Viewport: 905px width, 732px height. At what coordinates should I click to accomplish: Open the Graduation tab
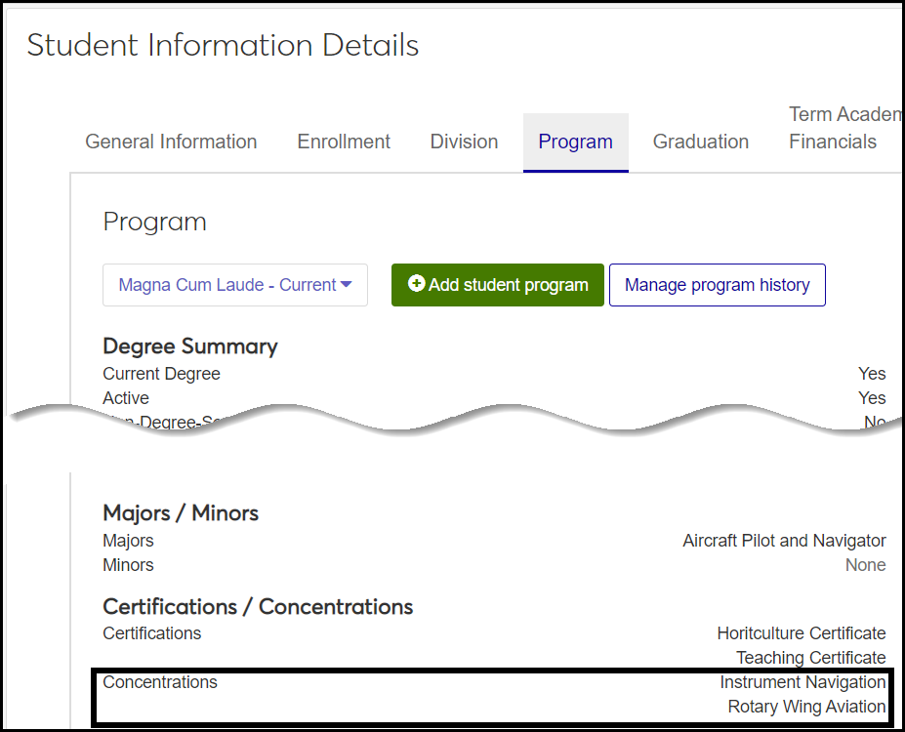(x=700, y=142)
